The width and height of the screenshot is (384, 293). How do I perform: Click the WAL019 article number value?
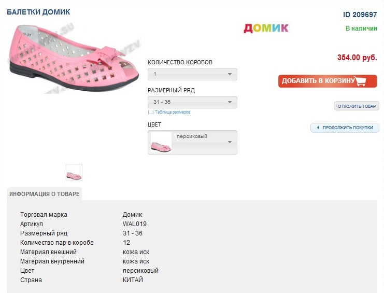pyautogui.click(x=135, y=224)
